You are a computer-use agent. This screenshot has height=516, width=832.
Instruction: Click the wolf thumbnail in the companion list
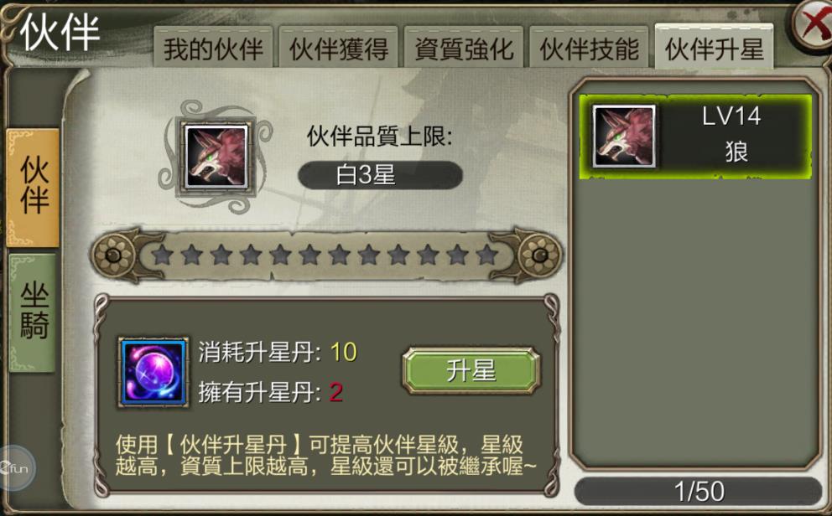tap(624, 137)
